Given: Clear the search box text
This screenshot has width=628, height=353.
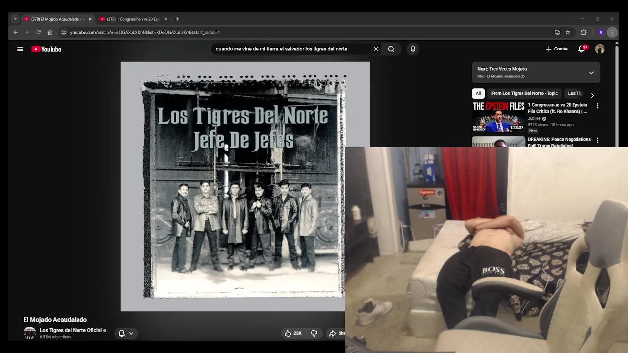Looking at the screenshot, I should coord(376,49).
